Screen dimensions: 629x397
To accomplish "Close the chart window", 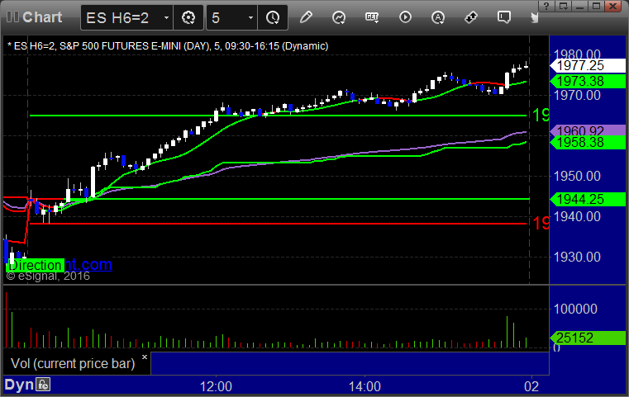I will pos(613,6).
